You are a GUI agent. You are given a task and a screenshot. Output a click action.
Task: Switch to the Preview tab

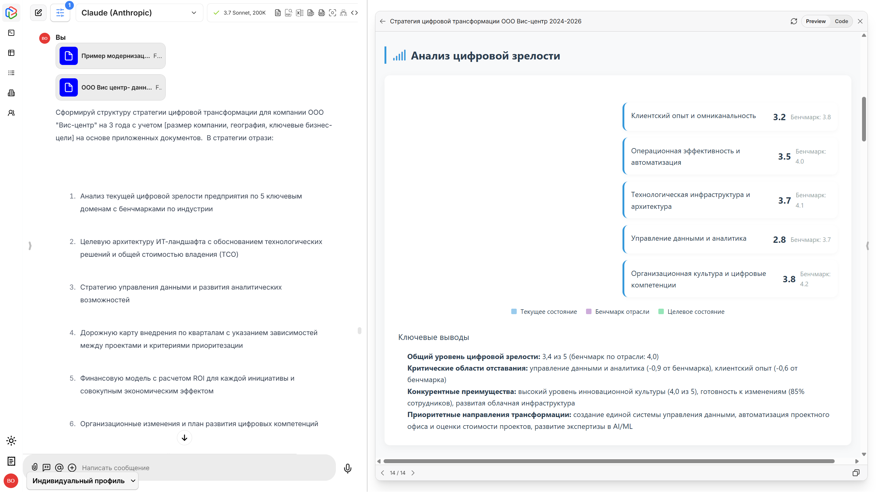816,21
